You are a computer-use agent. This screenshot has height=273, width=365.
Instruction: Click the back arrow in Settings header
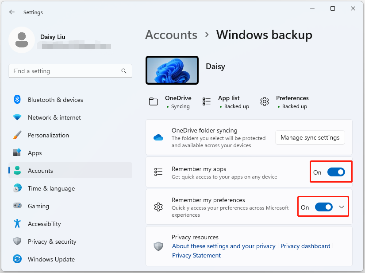12,12
